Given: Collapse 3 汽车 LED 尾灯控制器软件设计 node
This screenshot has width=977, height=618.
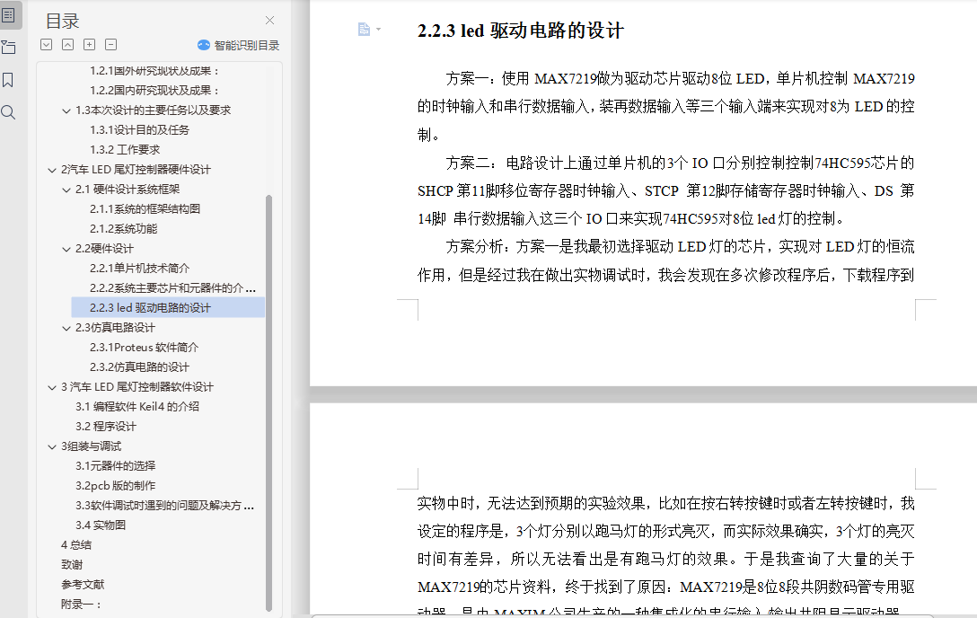Looking at the screenshot, I should pos(52,387).
